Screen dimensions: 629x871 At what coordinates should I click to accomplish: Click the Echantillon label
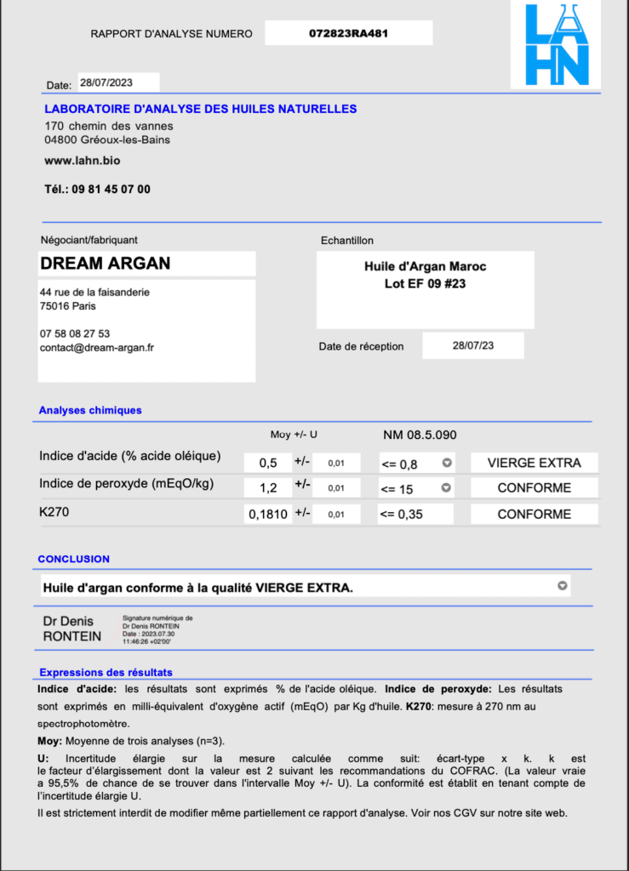[346, 241]
